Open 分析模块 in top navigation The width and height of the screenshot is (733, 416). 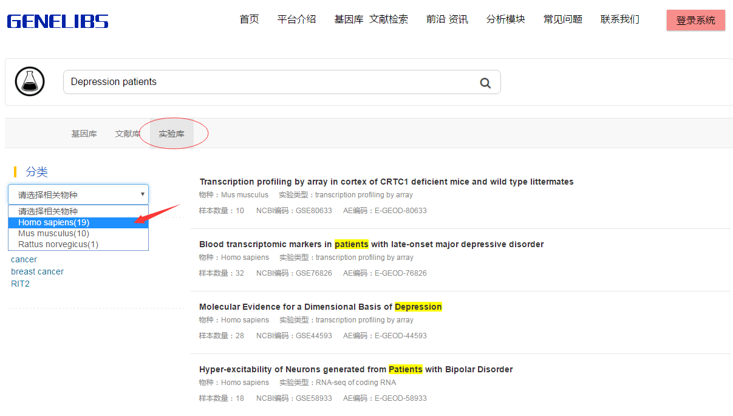(505, 19)
